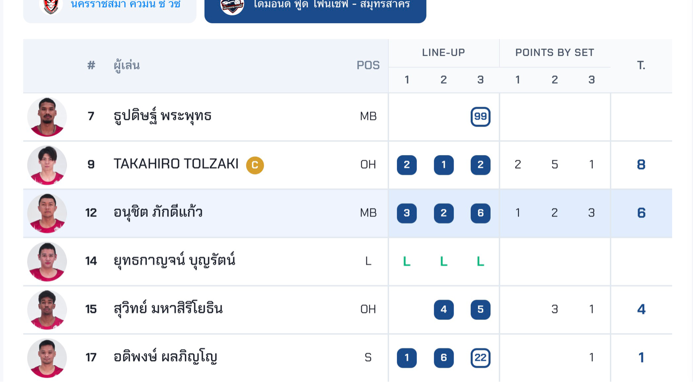Click player 17 setter portrait thumbnail
This screenshot has width=693, height=382.
coord(47,358)
